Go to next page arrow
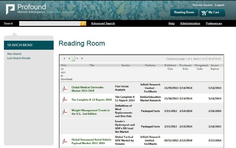The height and width of the screenshot is (148, 236). pos(77,58)
